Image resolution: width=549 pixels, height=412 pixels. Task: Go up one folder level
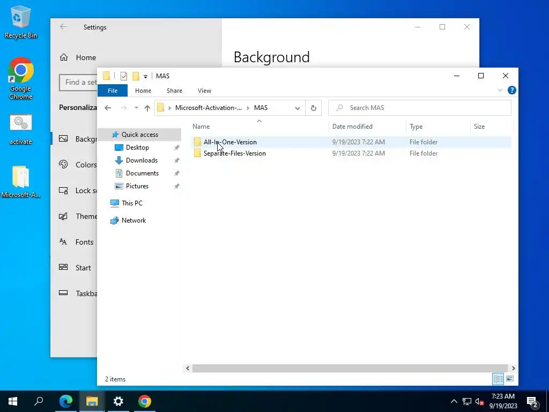(147, 108)
